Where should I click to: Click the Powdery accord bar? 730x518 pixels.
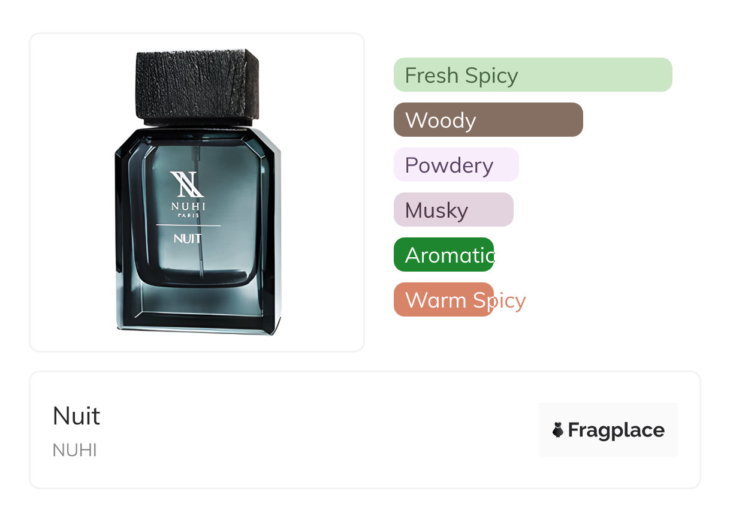pyautogui.click(x=456, y=165)
